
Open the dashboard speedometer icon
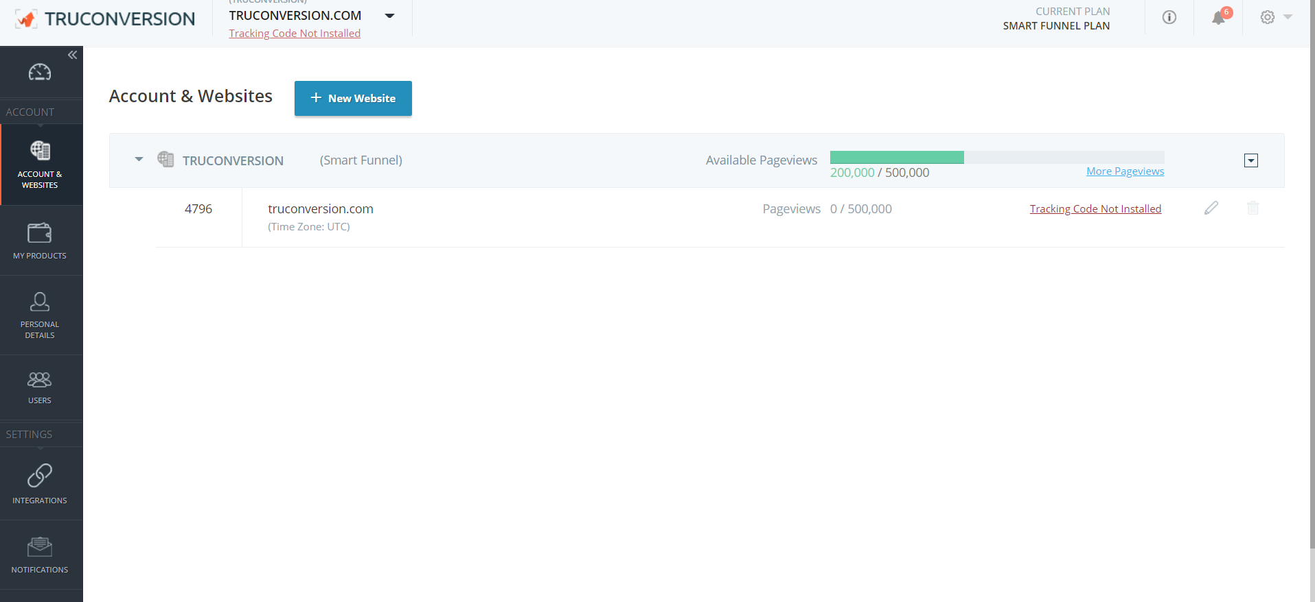pyautogui.click(x=40, y=72)
